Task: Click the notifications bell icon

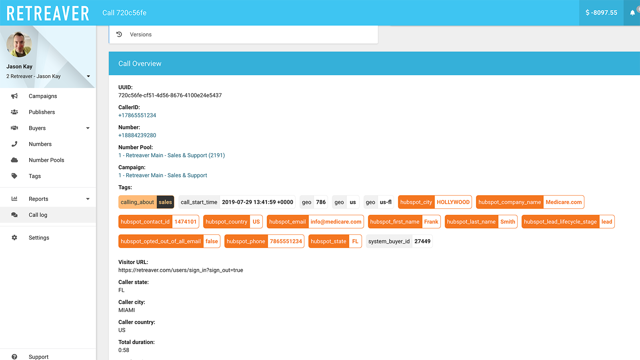Action: (x=632, y=12)
